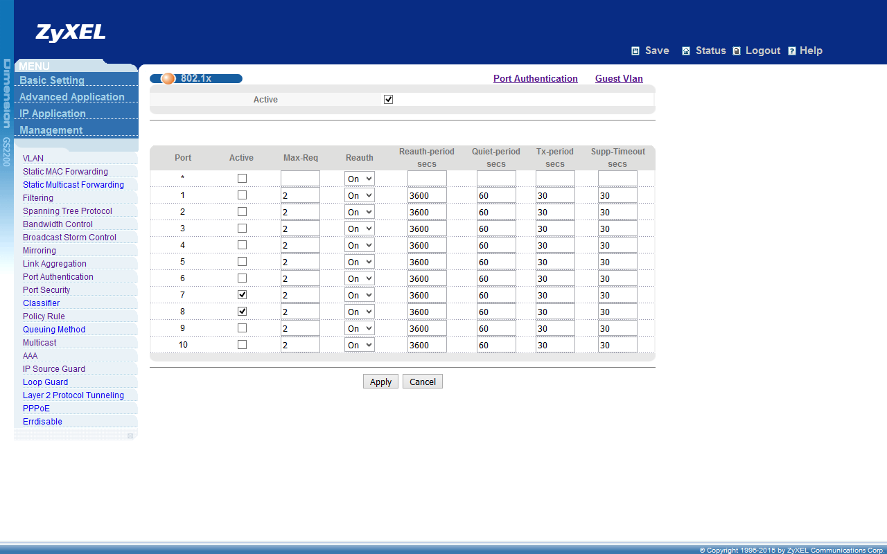Select VLAN in the sidebar

coord(33,159)
